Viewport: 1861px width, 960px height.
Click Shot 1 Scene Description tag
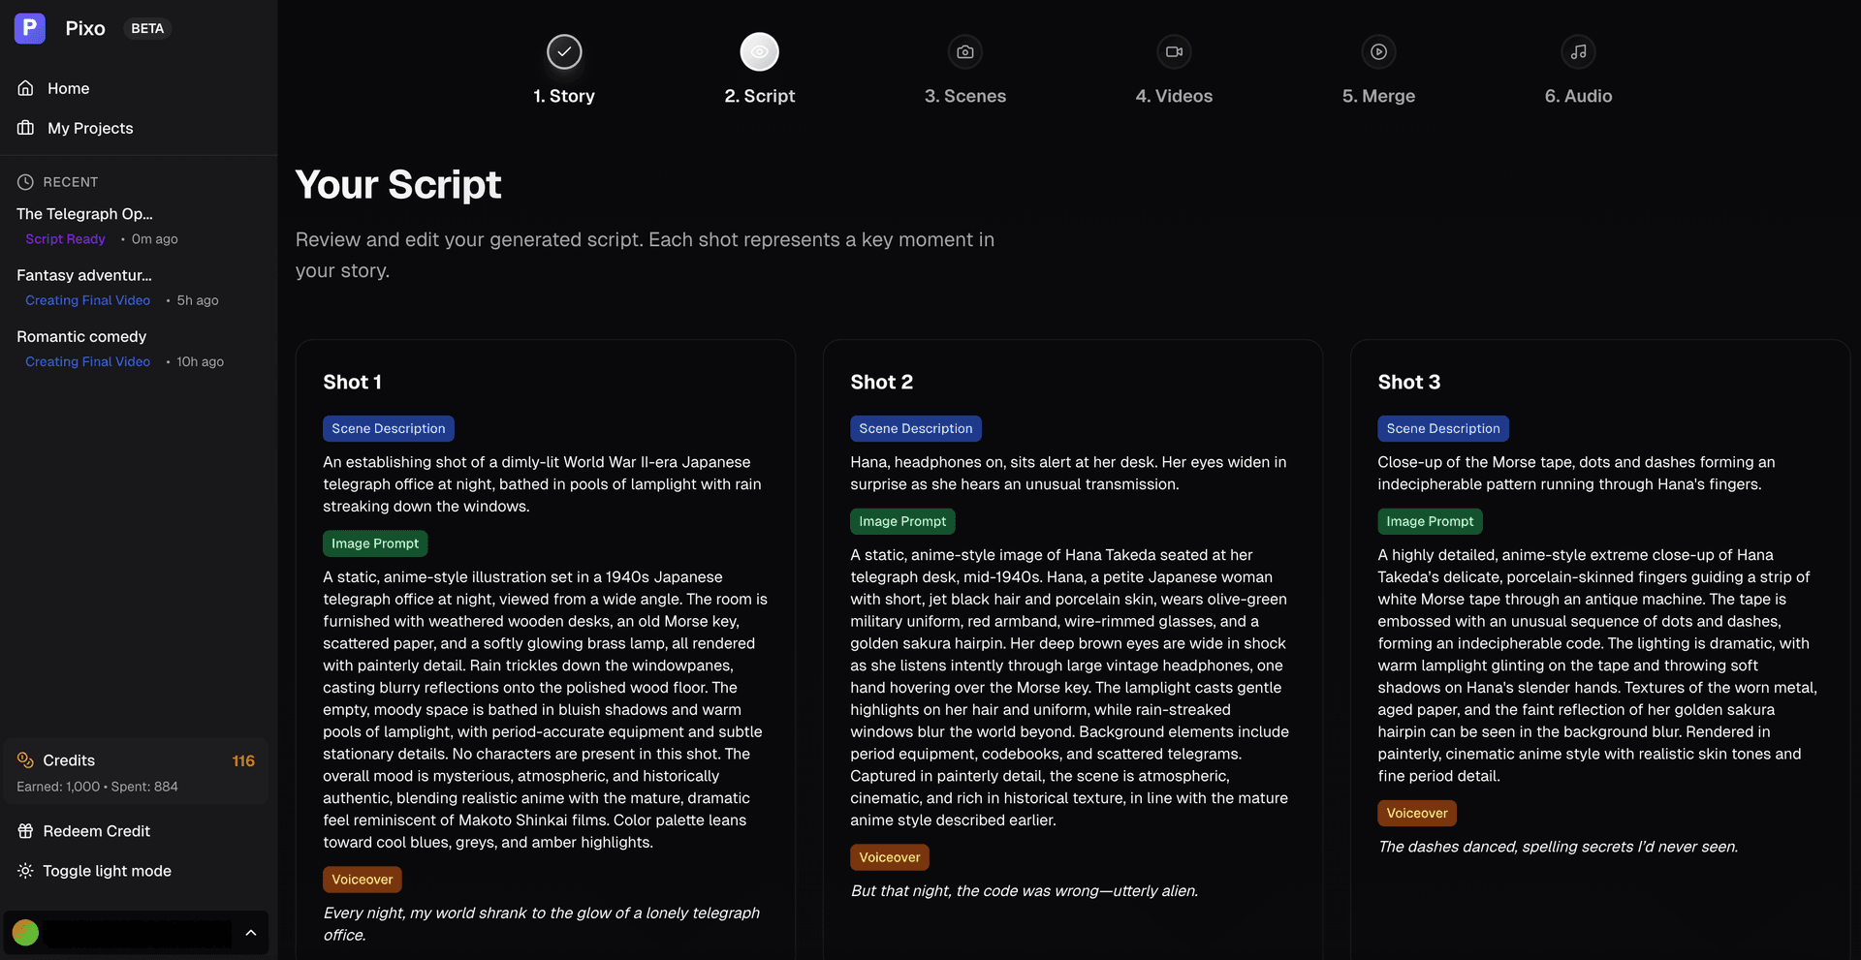coord(389,428)
